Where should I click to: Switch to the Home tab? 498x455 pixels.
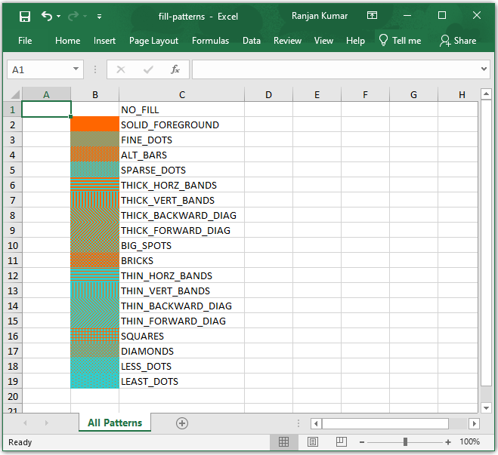[68, 41]
